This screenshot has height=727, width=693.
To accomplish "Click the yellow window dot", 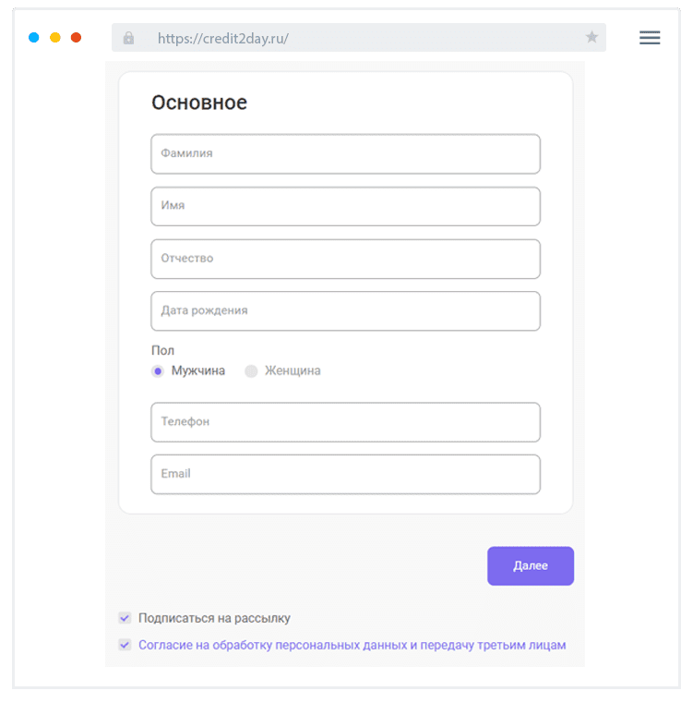I will (55, 38).
